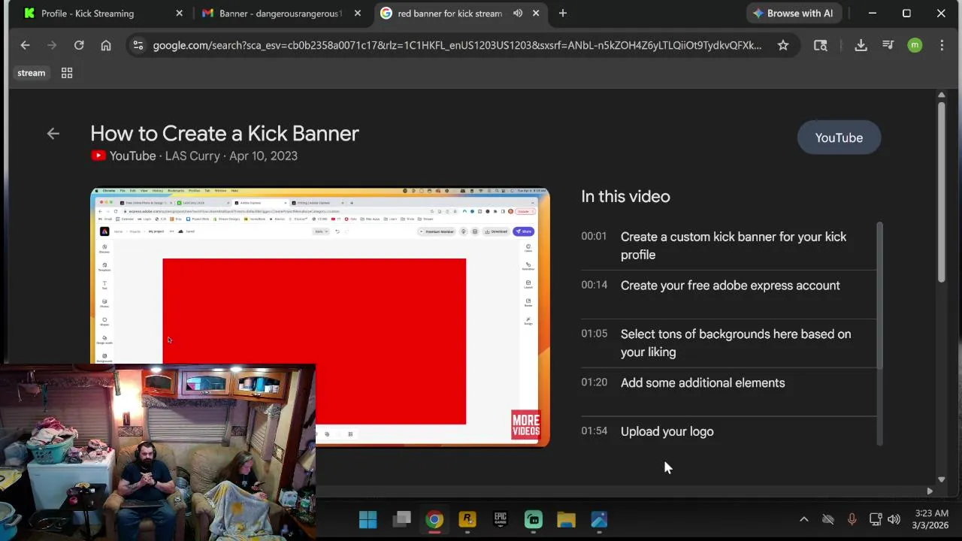The width and height of the screenshot is (962, 541).
Task: Go back with browser back arrow
Action: pyautogui.click(x=25, y=45)
